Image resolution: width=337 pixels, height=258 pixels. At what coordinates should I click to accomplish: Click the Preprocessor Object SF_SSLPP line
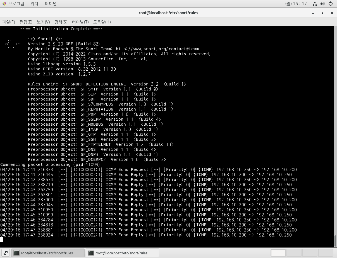tap(94, 119)
